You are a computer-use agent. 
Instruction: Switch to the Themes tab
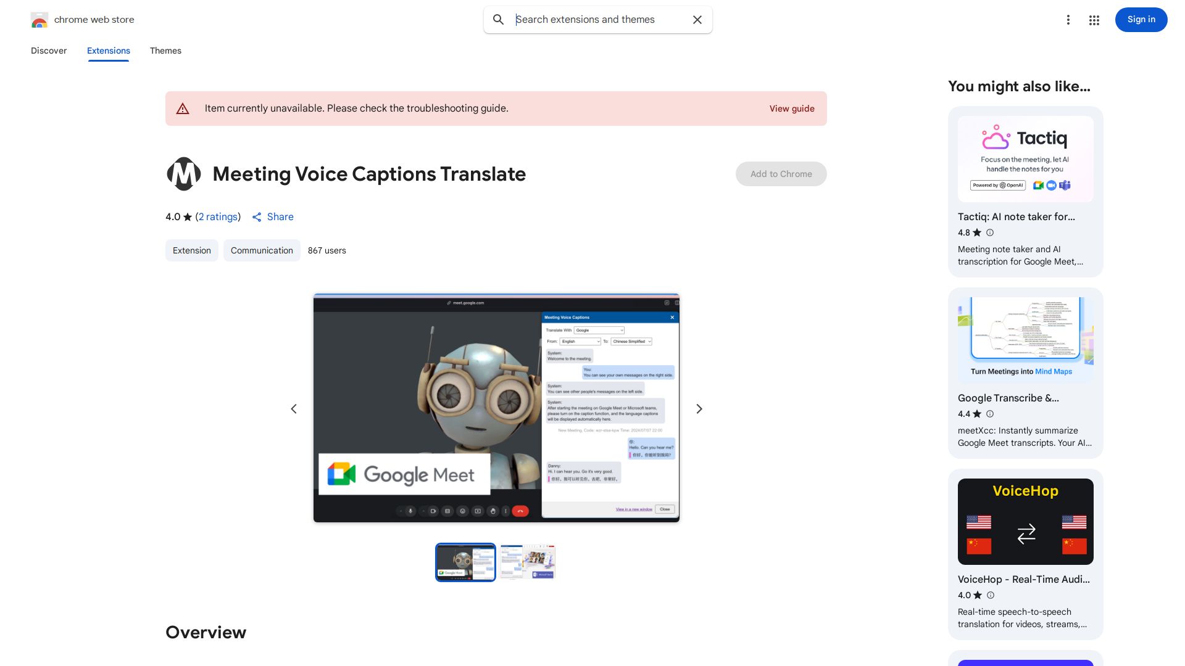coord(165,51)
